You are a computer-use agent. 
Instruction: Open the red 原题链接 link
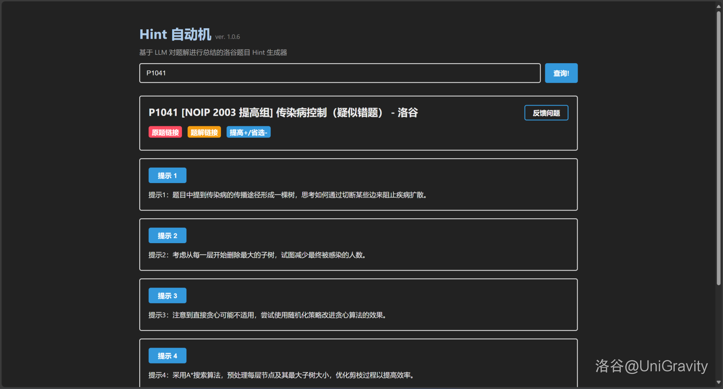pos(165,132)
